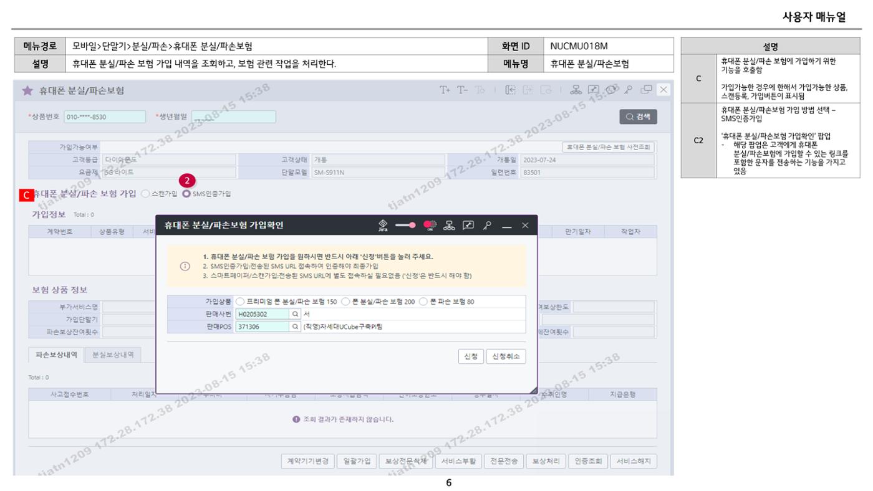Click the favorite star beside 휴대폰 분실/파손보험 title
Viewport: 873px width, 491px height.
tap(27, 91)
